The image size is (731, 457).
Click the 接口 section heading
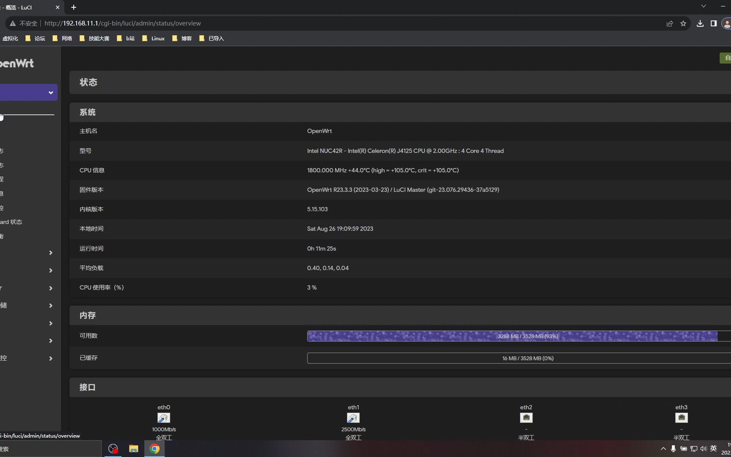[88, 388]
